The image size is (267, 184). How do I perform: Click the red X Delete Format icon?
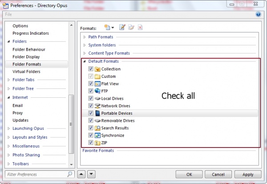[x=140, y=27]
